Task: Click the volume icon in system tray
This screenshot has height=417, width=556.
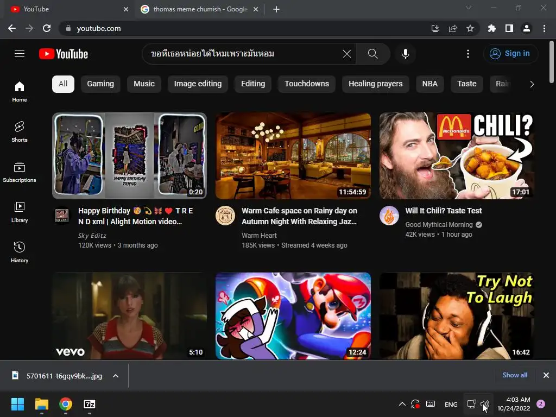Action: pos(485,404)
